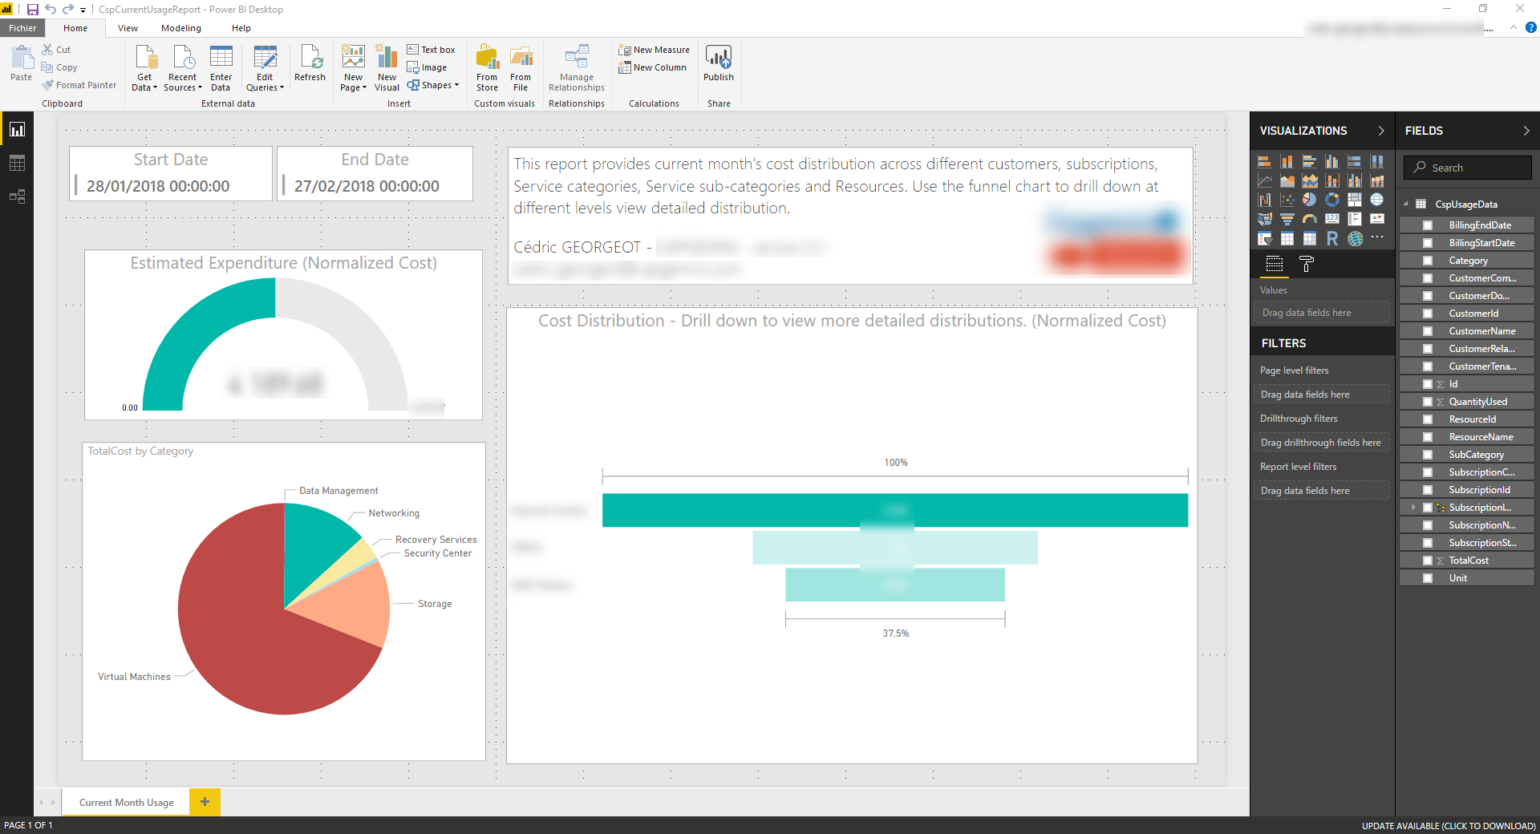This screenshot has height=834, width=1540.
Task: Collapse the CspUsageData table tree
Action: pos(1406,204)
